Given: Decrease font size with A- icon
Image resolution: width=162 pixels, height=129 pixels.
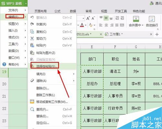Looking at the screenshot, I should pyautogui.click(x=93, y=18).
